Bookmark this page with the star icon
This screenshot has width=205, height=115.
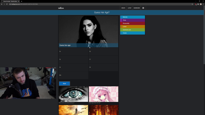(x=192, y=4)
